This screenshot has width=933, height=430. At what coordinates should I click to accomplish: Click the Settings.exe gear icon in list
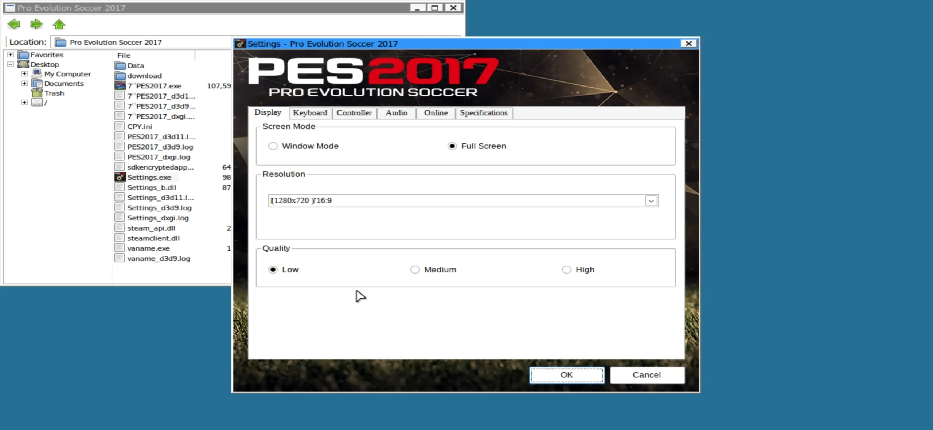(x=120, y=177)
